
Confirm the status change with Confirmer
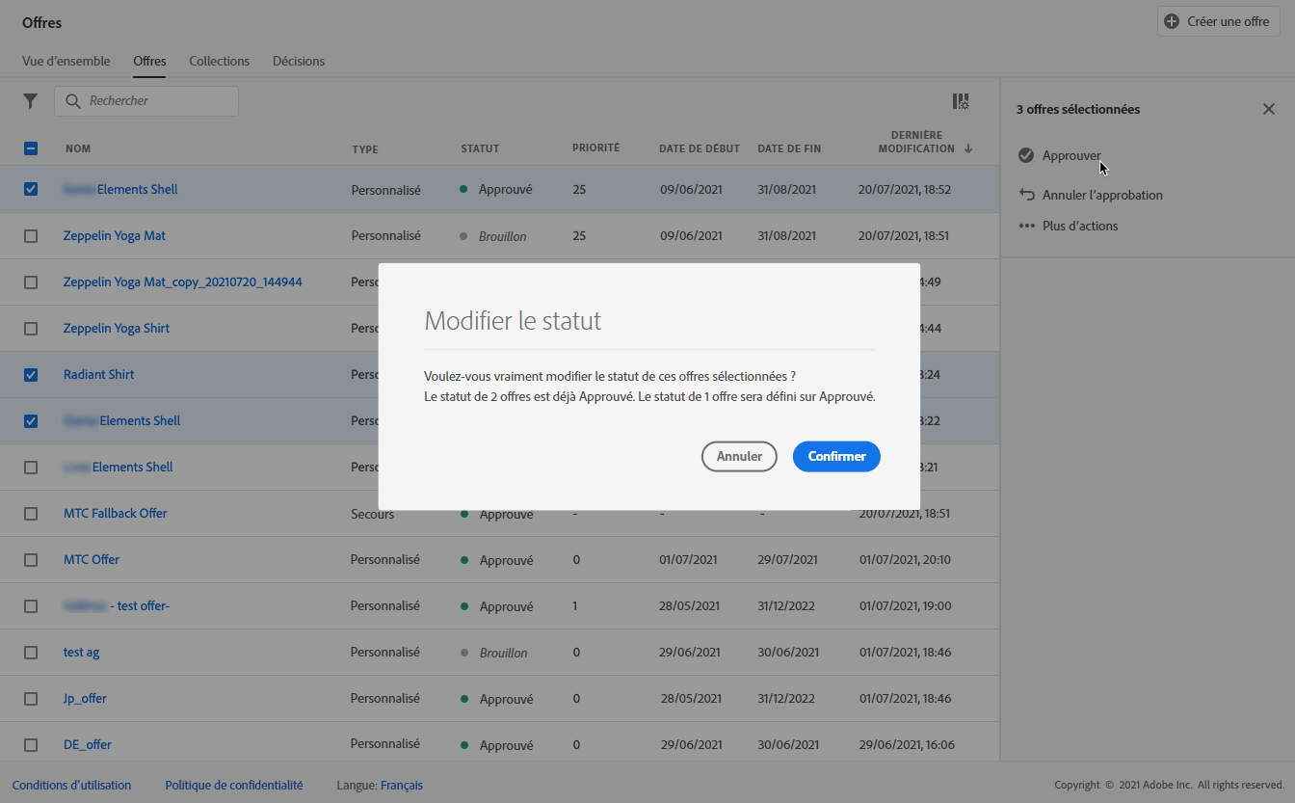(x=836, y=457)
